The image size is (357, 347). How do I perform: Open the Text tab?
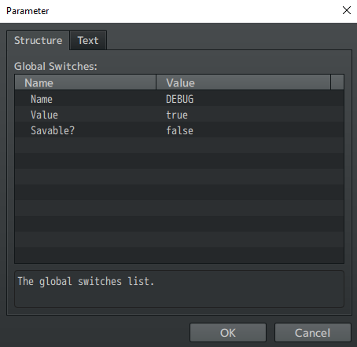pos(88,40)
